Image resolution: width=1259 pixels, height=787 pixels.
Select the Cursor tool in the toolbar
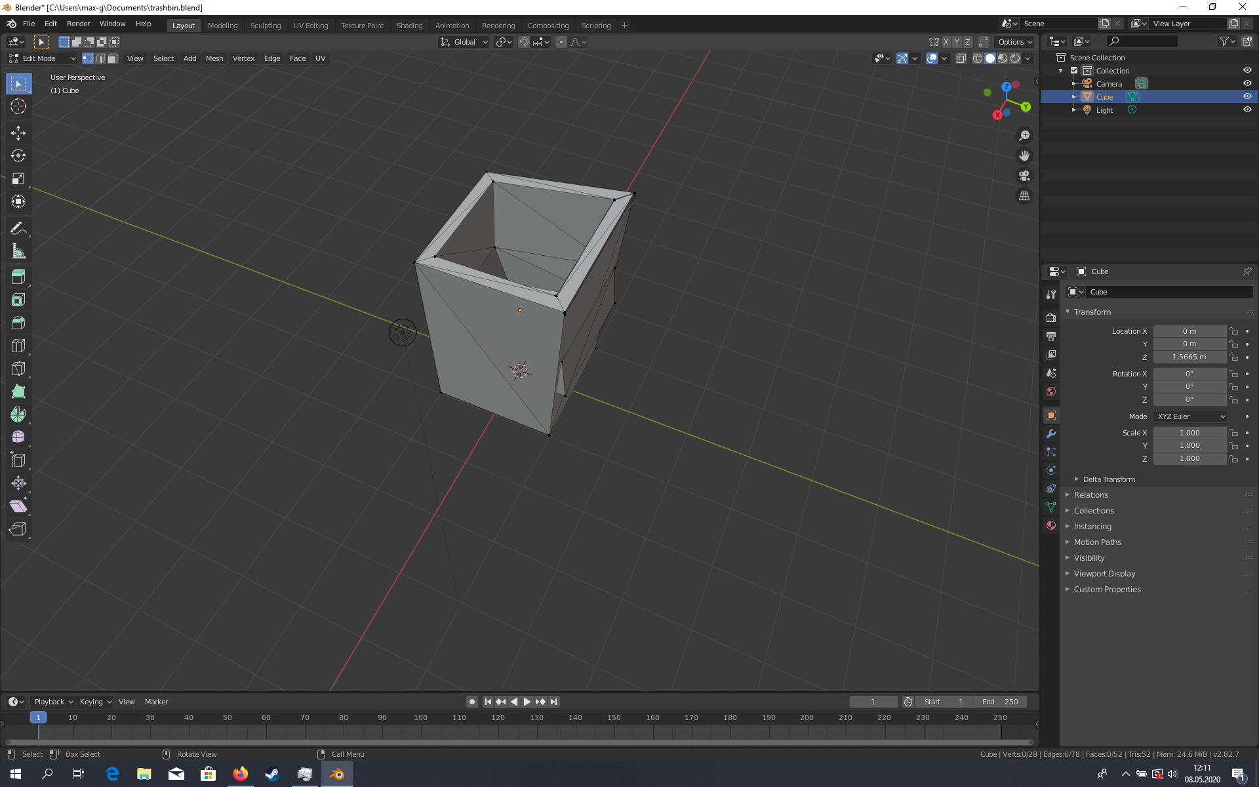point(18,106)
